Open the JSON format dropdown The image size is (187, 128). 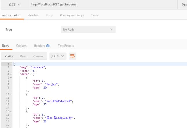[58, 56]
